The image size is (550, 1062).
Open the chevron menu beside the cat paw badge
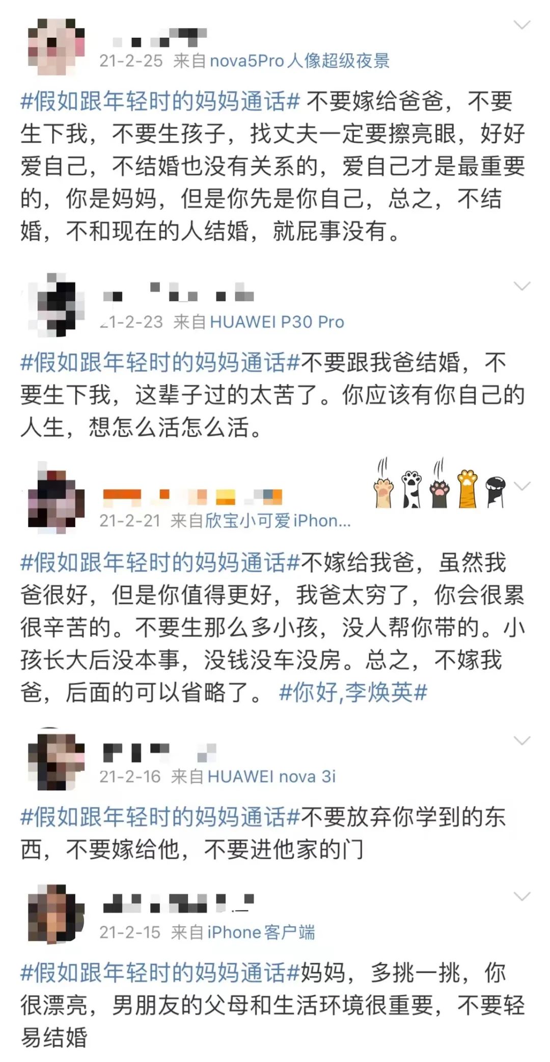coord(522,485)
